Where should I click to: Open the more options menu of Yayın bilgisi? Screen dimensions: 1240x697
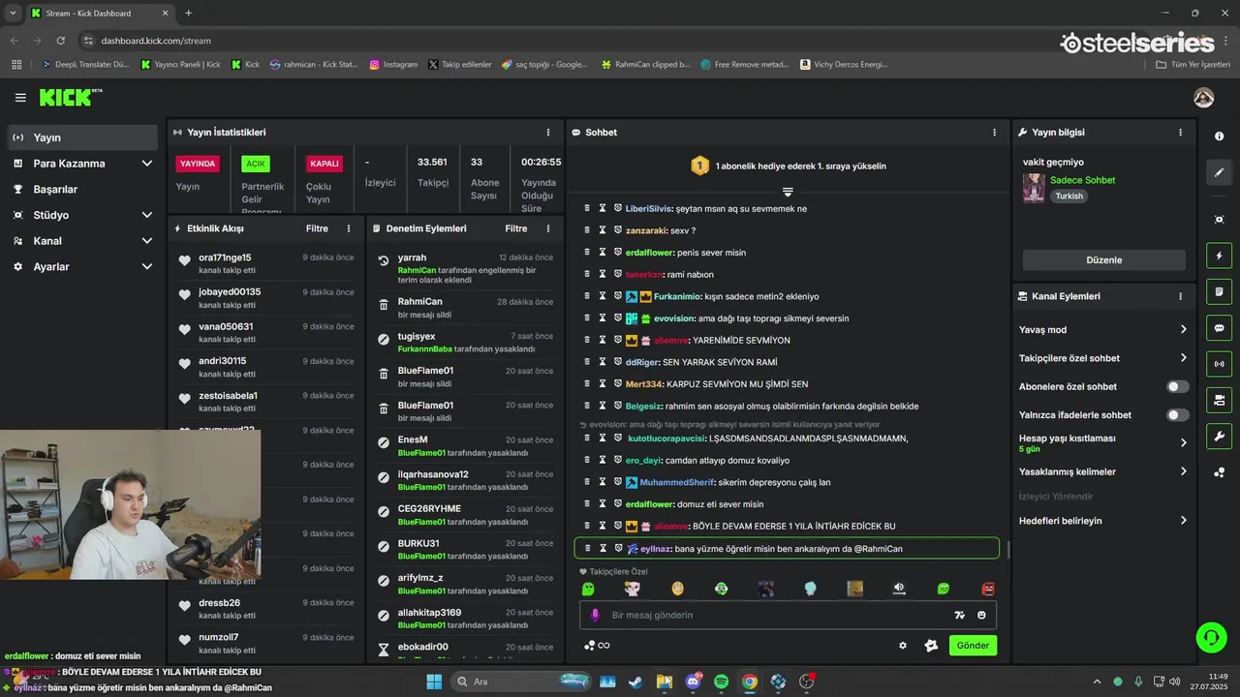coord(1180,133)
